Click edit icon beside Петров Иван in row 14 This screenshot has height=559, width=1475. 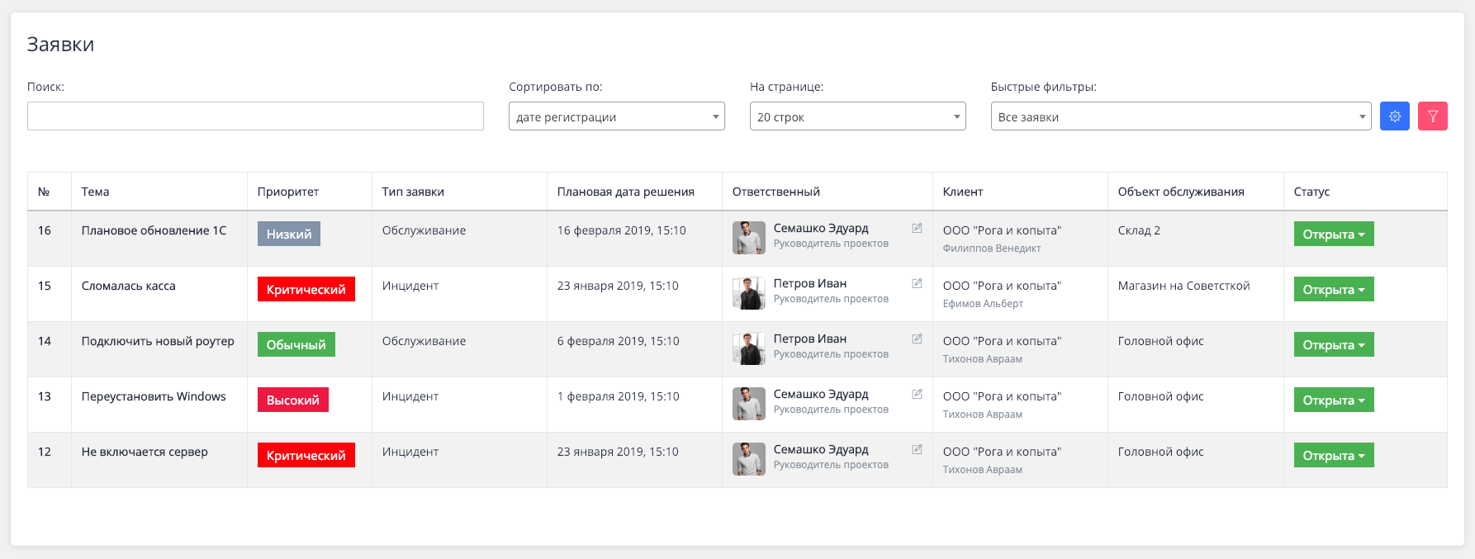tap(917, 339)
